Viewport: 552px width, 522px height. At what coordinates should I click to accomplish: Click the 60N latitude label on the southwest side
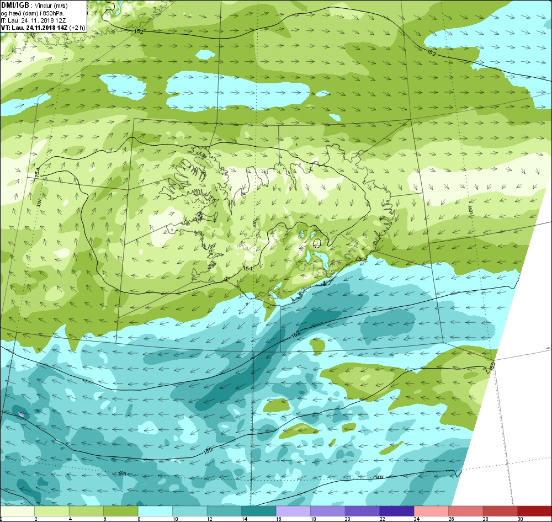122,473
